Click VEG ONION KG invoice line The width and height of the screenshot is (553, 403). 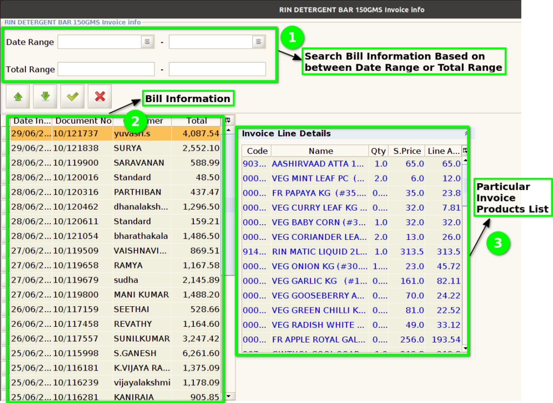coord(352,266)
